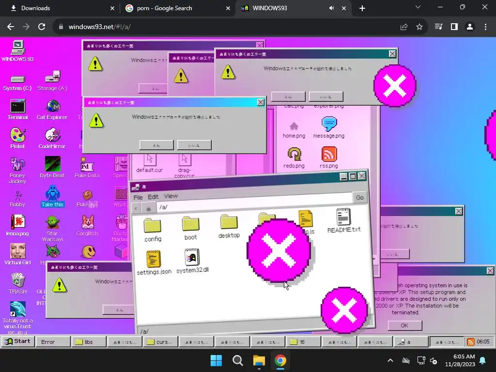This screenshot has height=372, width=496.
Task: Click Go button in the a window
Action: (360, 198)
